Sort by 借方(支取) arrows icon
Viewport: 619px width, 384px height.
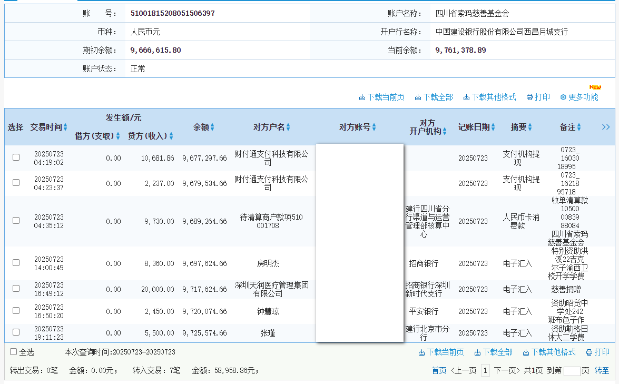pos(117,136)
